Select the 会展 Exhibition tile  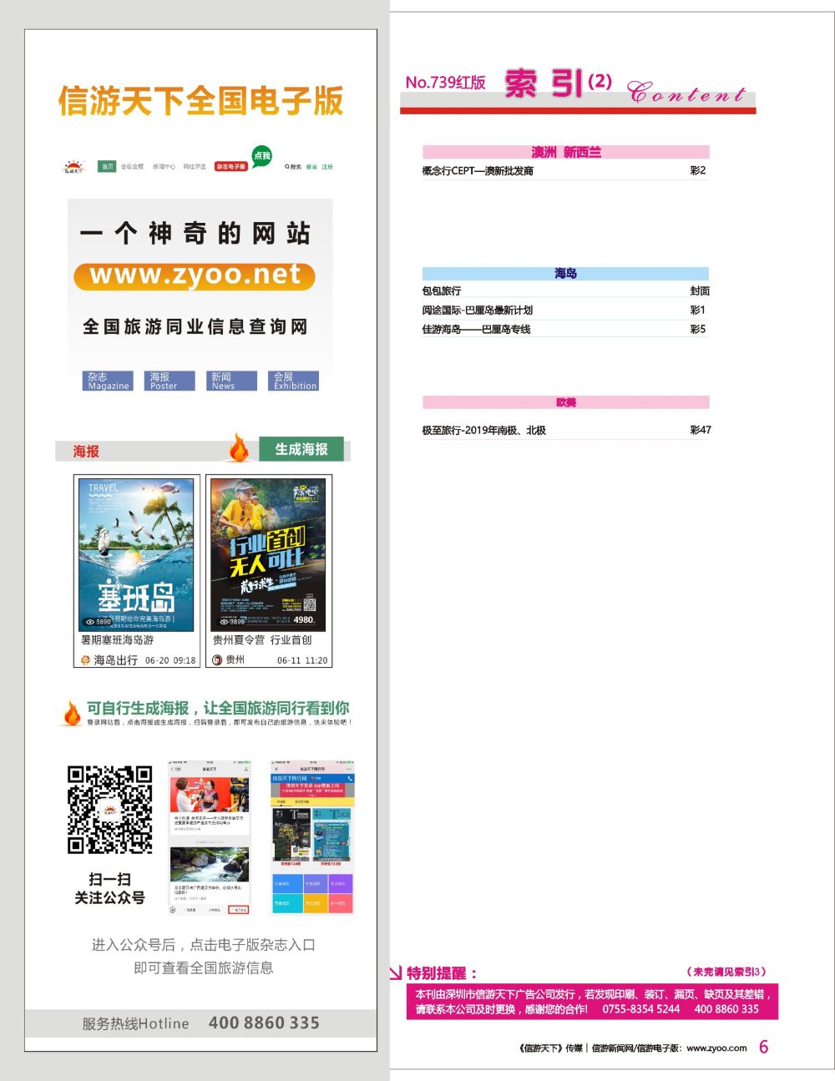click(x=295, y=381)
